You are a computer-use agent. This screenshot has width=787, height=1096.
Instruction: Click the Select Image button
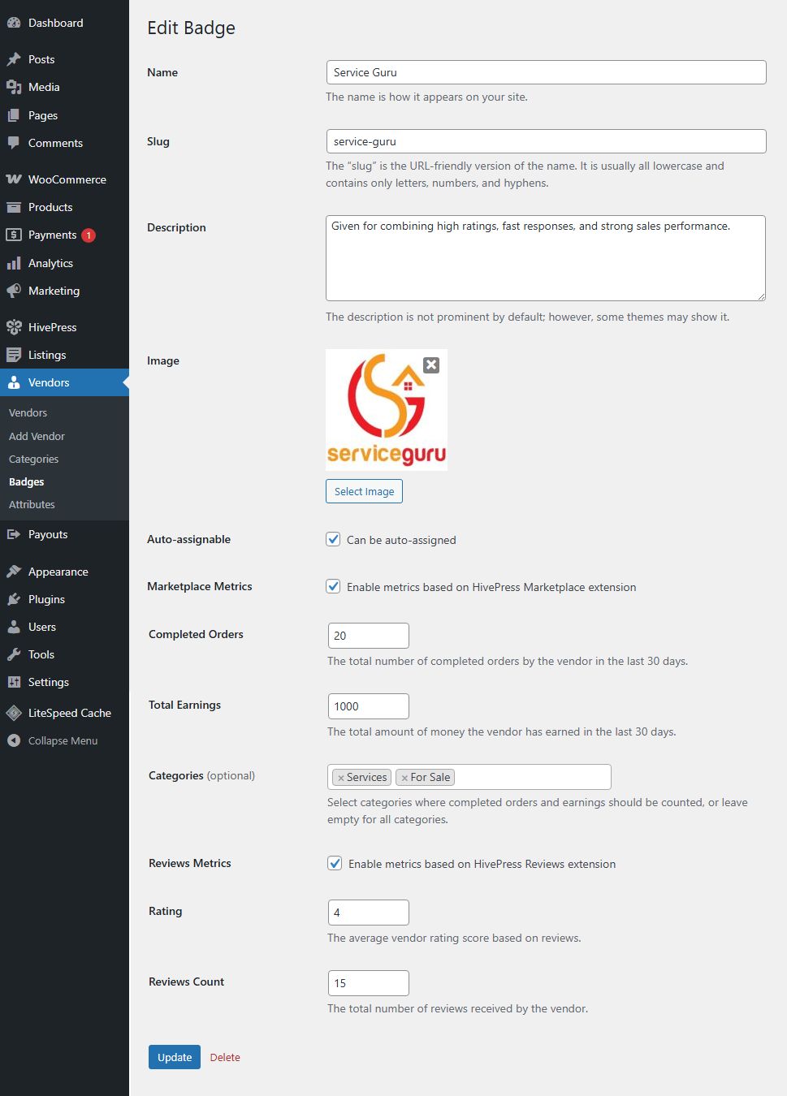(x=364, y=491)
